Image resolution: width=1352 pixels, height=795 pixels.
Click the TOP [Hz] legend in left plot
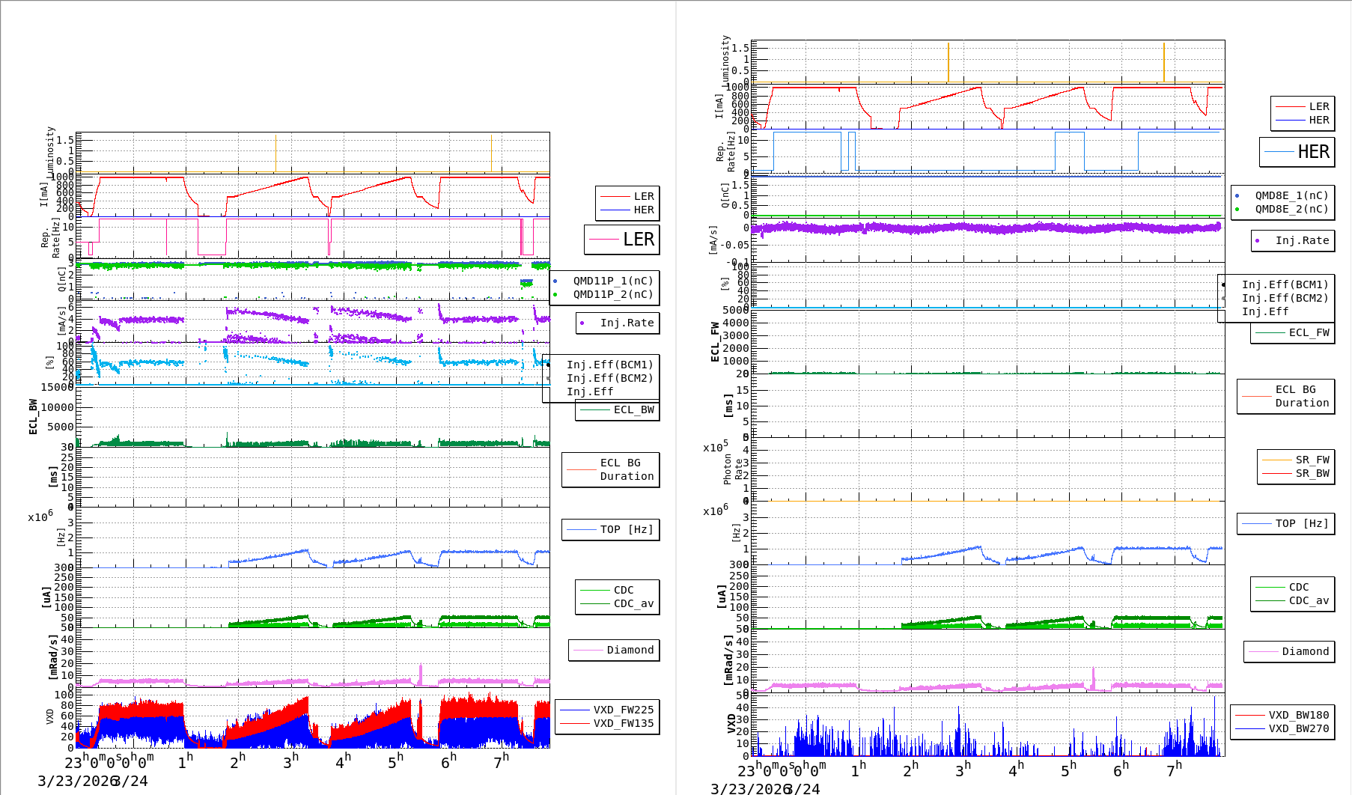click(611, 530)
